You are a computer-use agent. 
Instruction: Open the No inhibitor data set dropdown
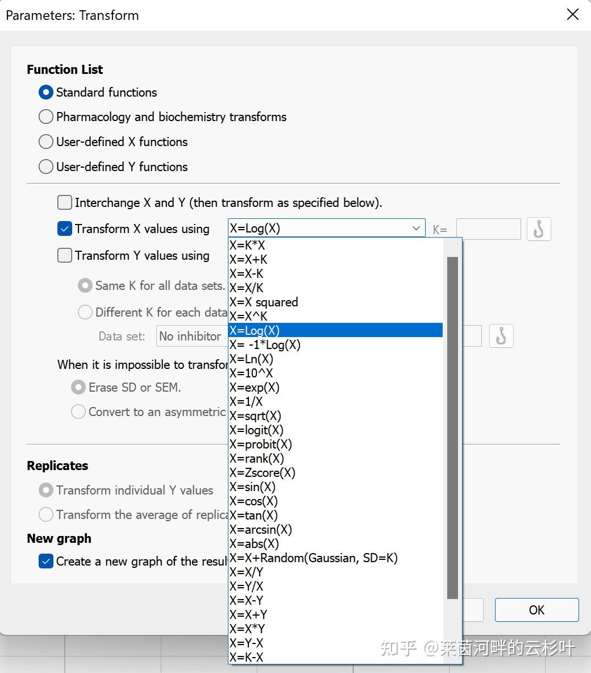[x=192, y=336]
